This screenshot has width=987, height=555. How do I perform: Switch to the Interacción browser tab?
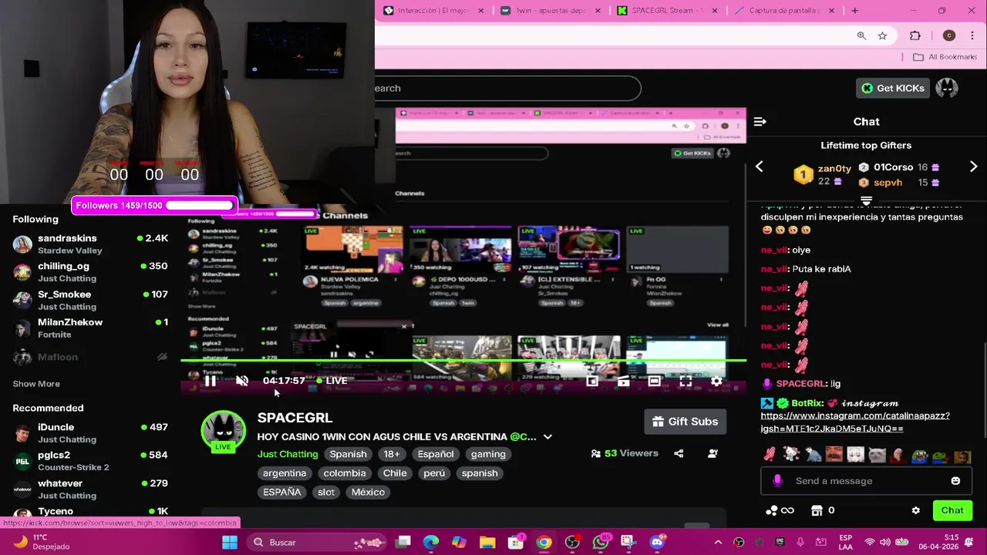pos(434,11)
